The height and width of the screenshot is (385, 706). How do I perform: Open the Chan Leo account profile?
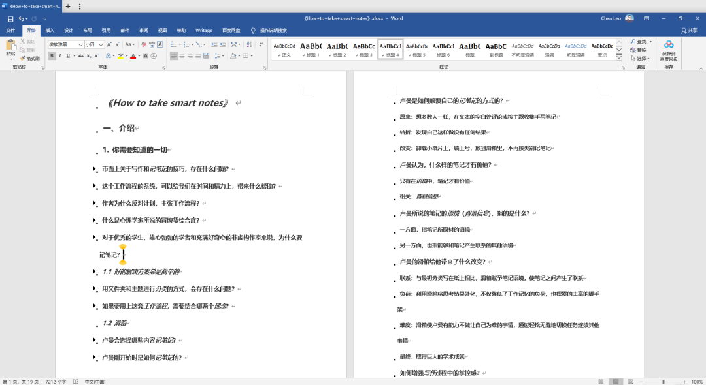click(x=617, y=18)
